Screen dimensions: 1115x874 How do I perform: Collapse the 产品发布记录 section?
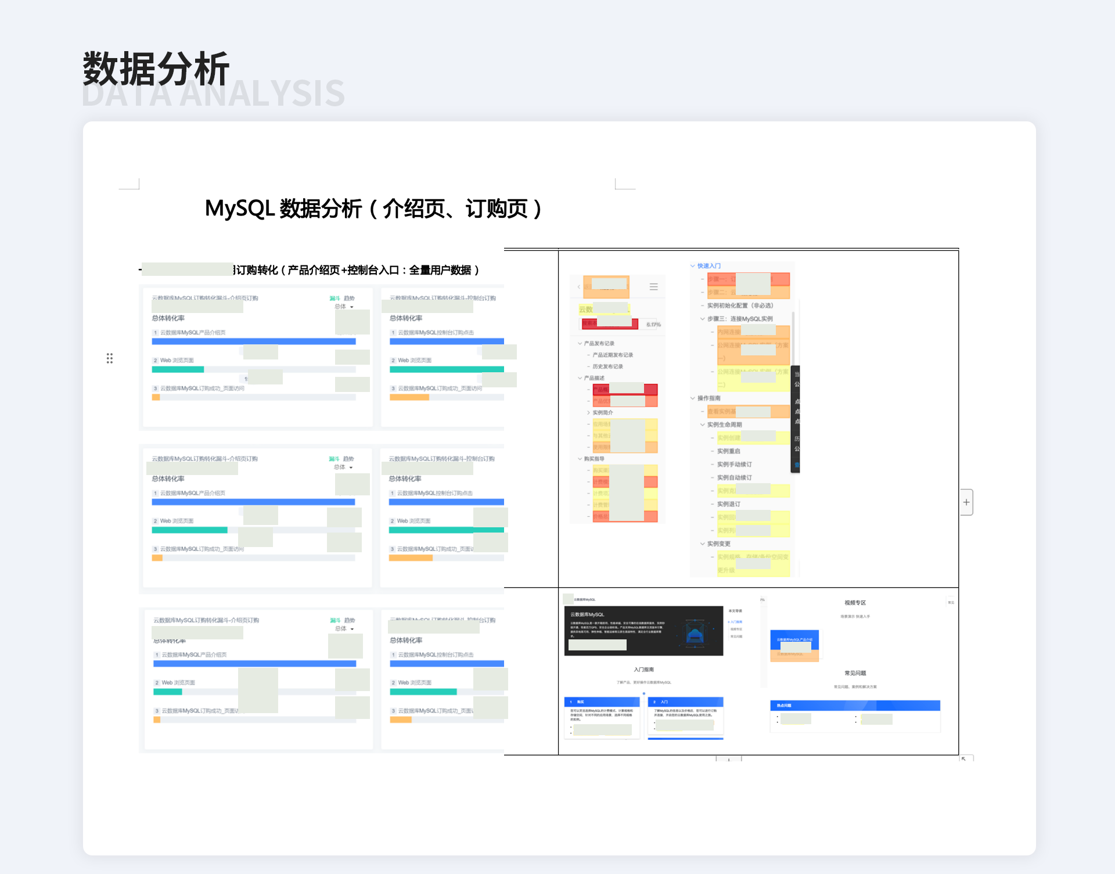tap(580, 343)
